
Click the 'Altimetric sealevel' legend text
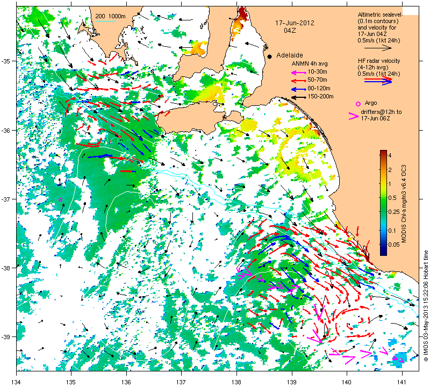pyautogui.click(x=380, y=15)
